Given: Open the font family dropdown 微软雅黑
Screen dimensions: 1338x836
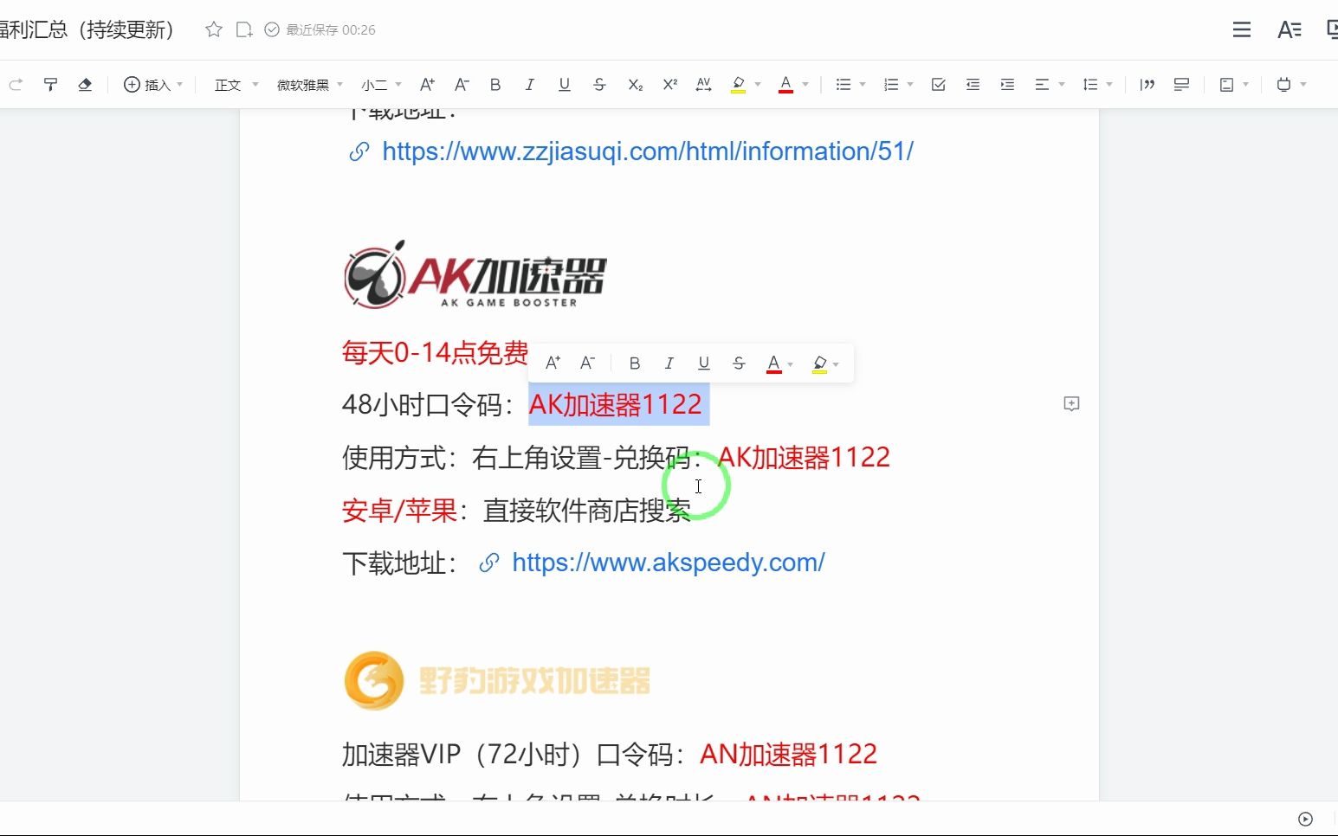Looking at the screenshot, I should [x=310, y=85].
